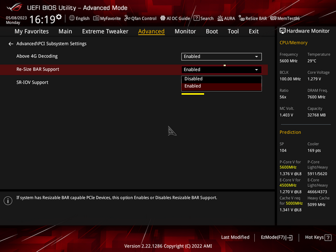Screen dimensions: 336x252
Task: Click the Last Modified button
Action: [x=235, y=237]
